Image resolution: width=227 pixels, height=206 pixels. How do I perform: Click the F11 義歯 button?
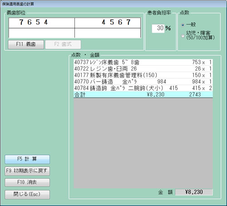point(26,44)
